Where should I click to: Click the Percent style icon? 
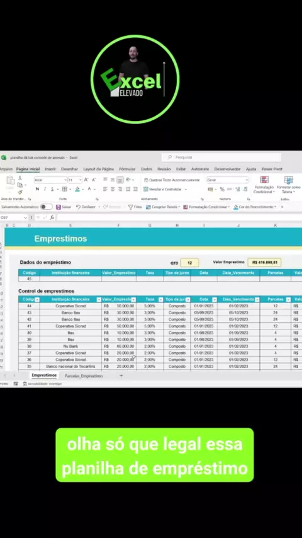(222, 189)
